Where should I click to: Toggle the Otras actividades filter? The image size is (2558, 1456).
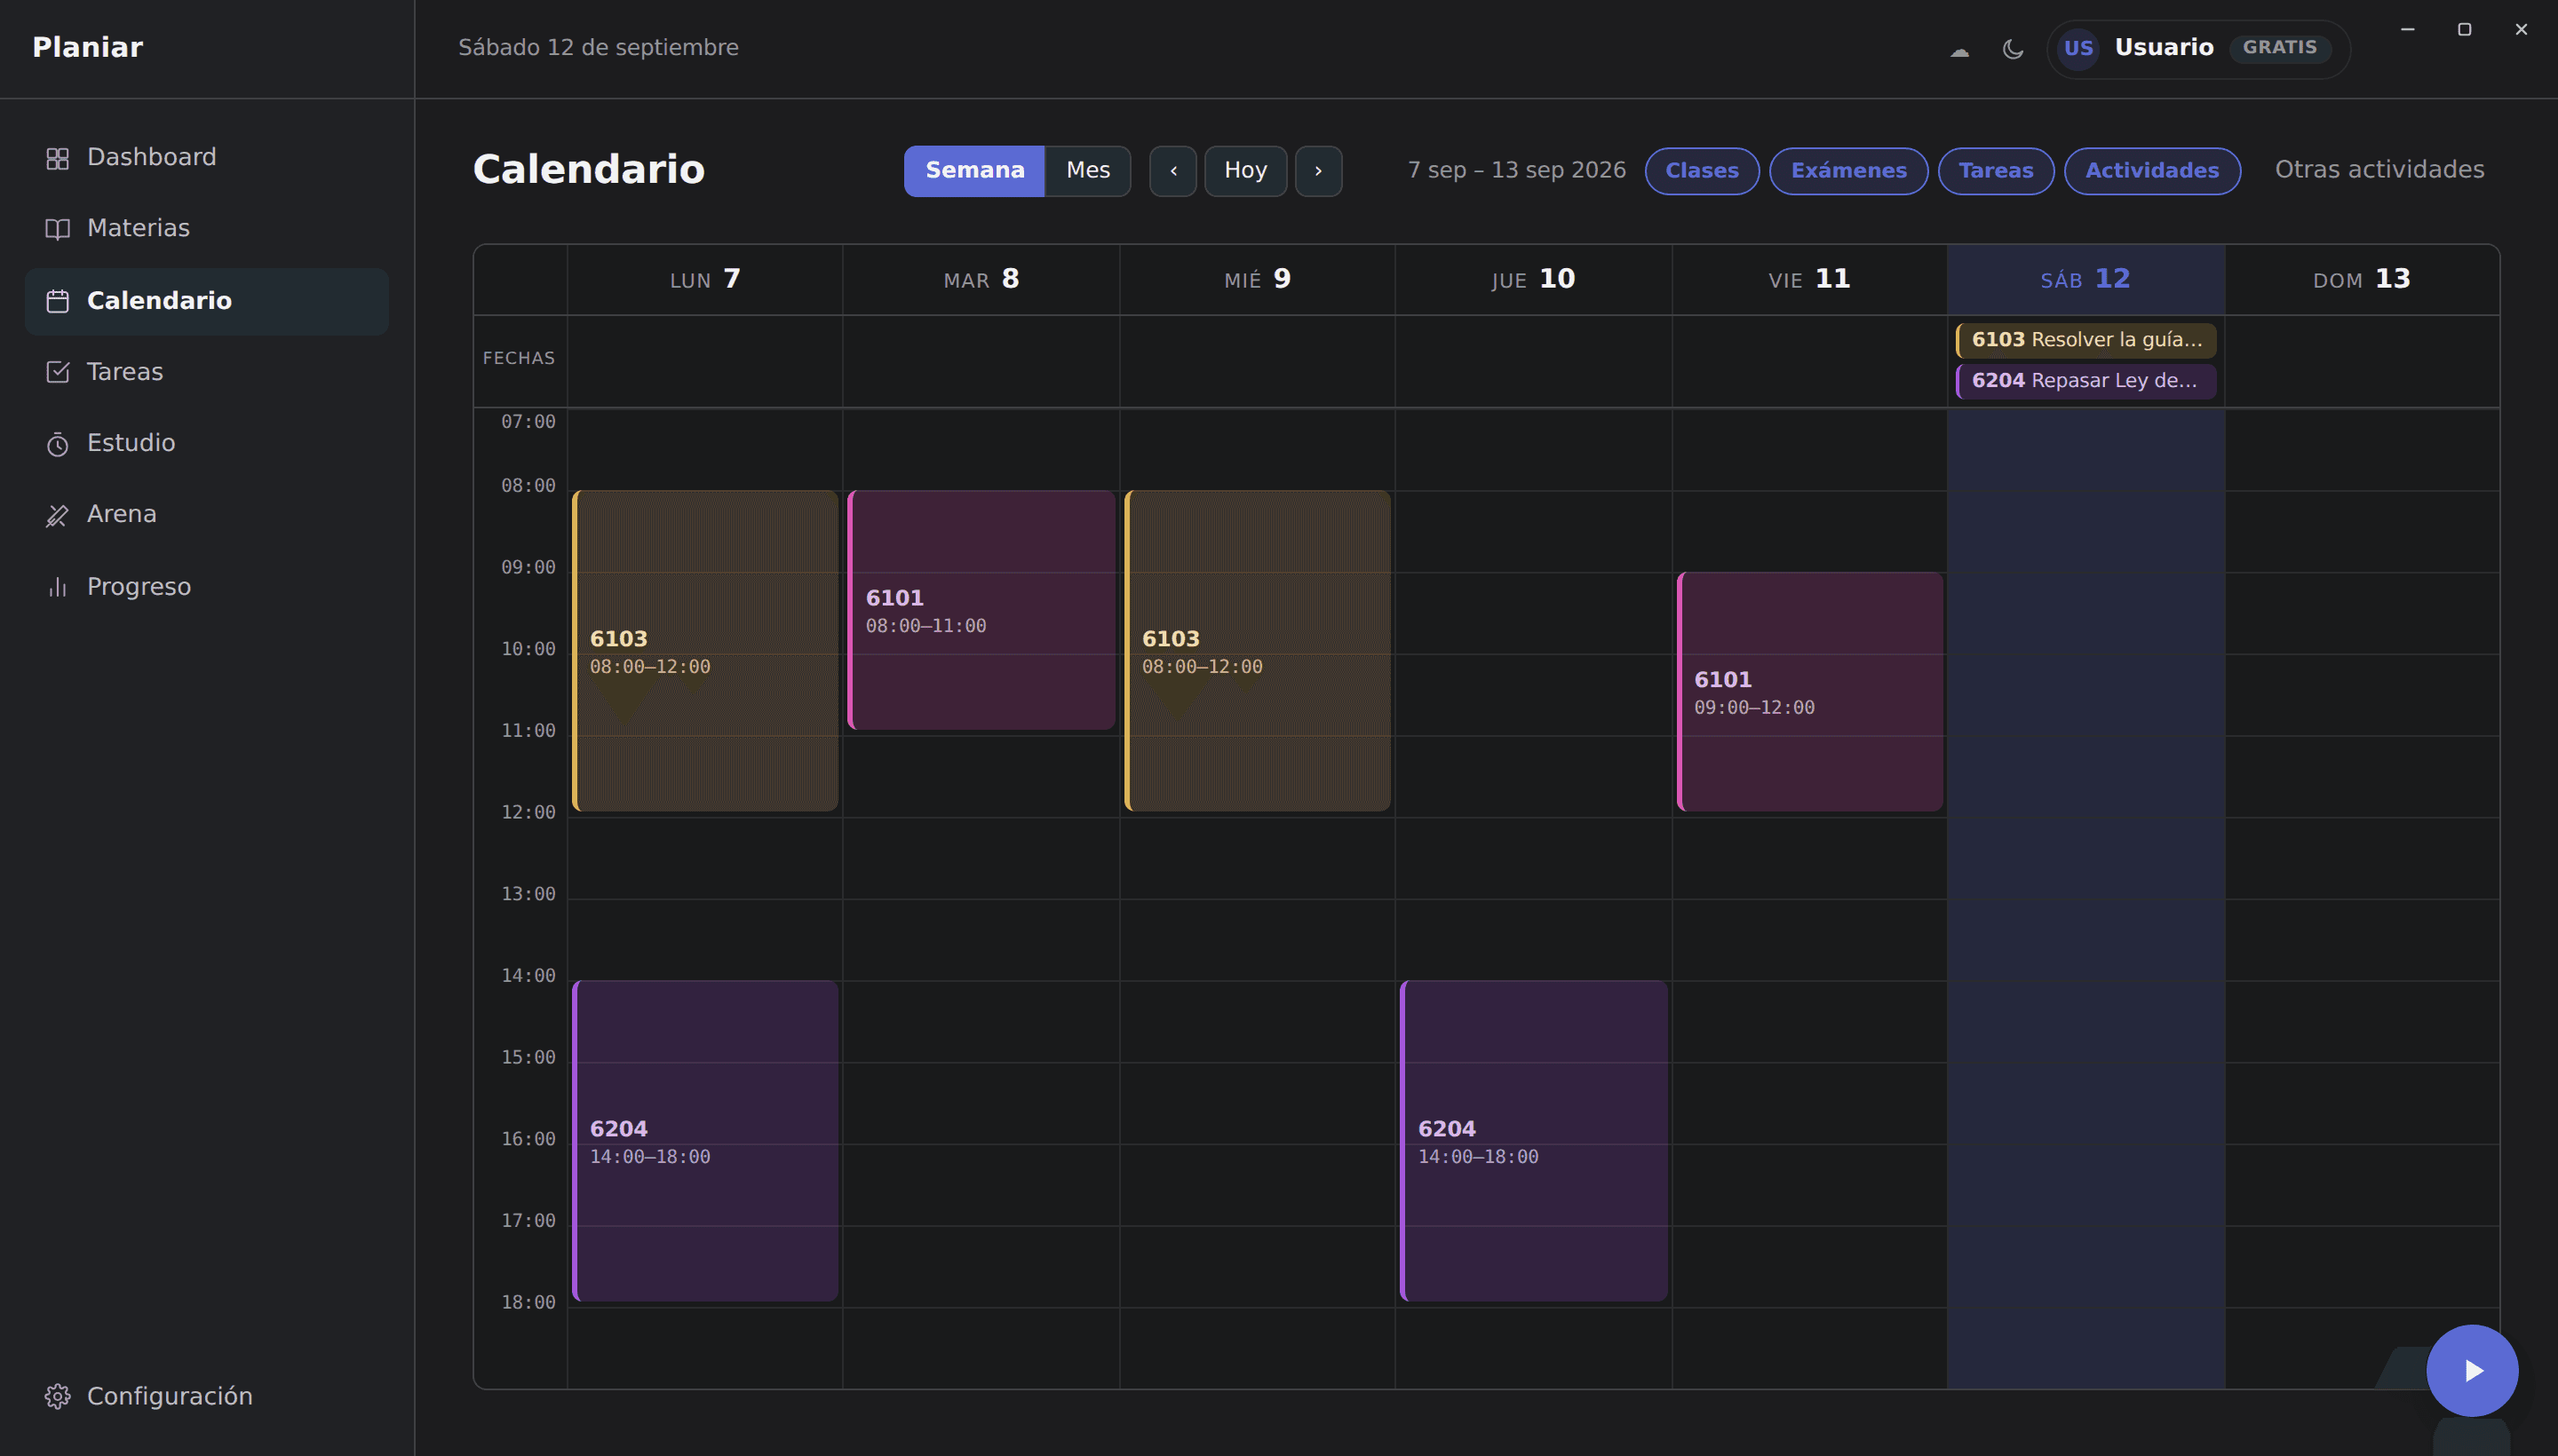pyautogui.click(x=2379, y=170)
